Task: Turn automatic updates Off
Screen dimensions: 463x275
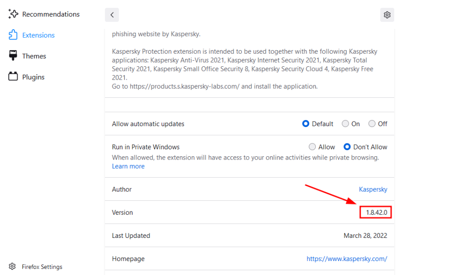Action: point(372,124)
